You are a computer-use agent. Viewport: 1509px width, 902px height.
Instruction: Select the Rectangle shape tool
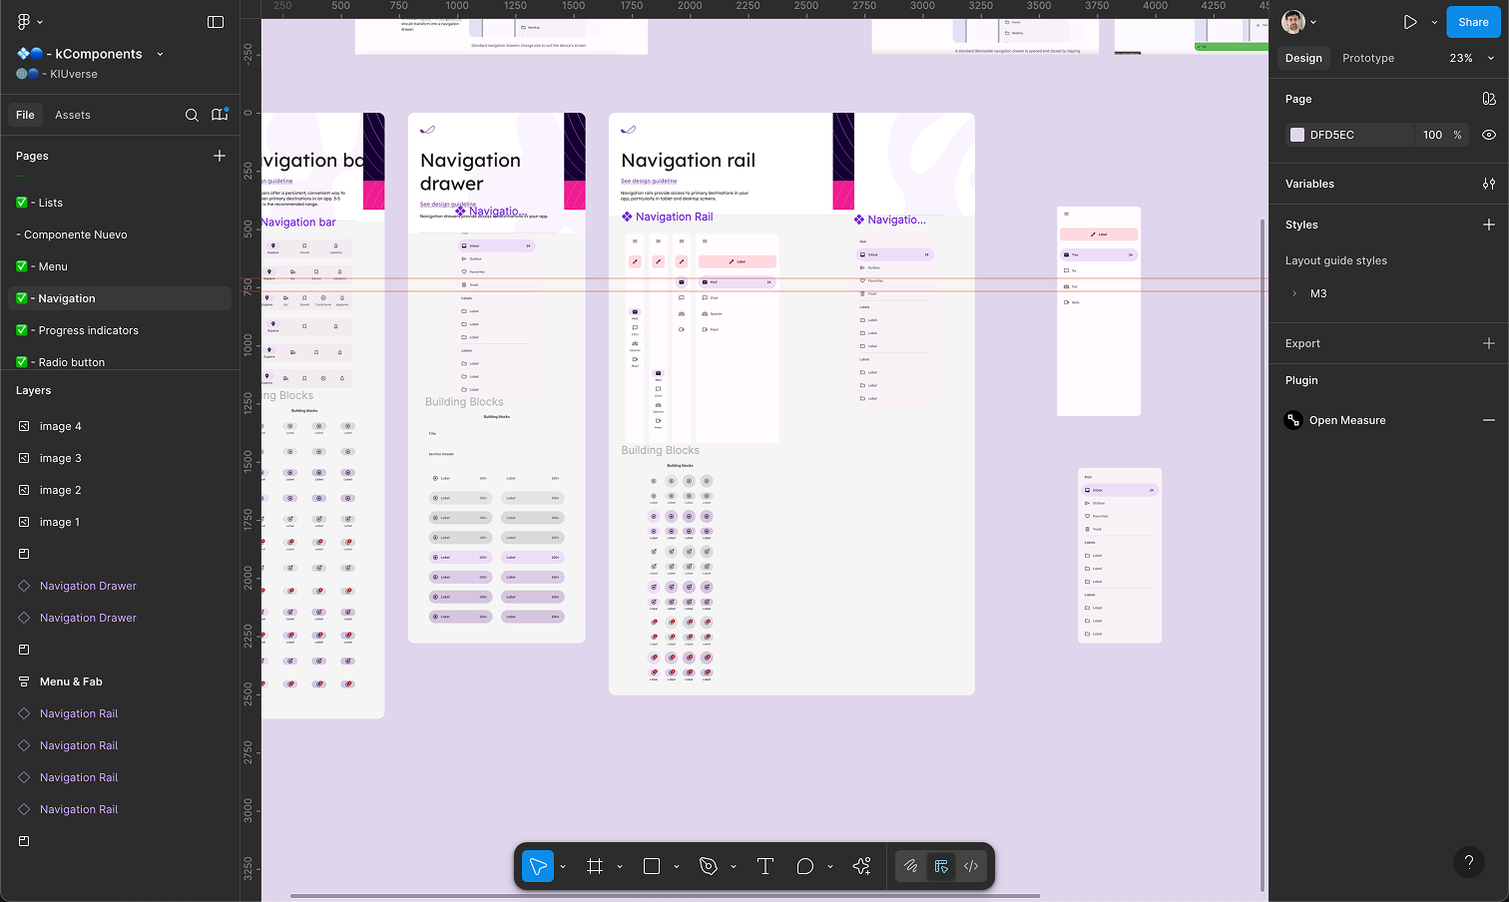coord(652,866)
